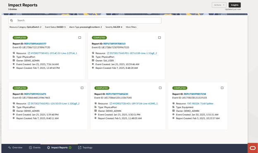Click COMPLETED badge on report REP1738599837238
The width and height of the screenshot is (258, 153).
[180, 88]
